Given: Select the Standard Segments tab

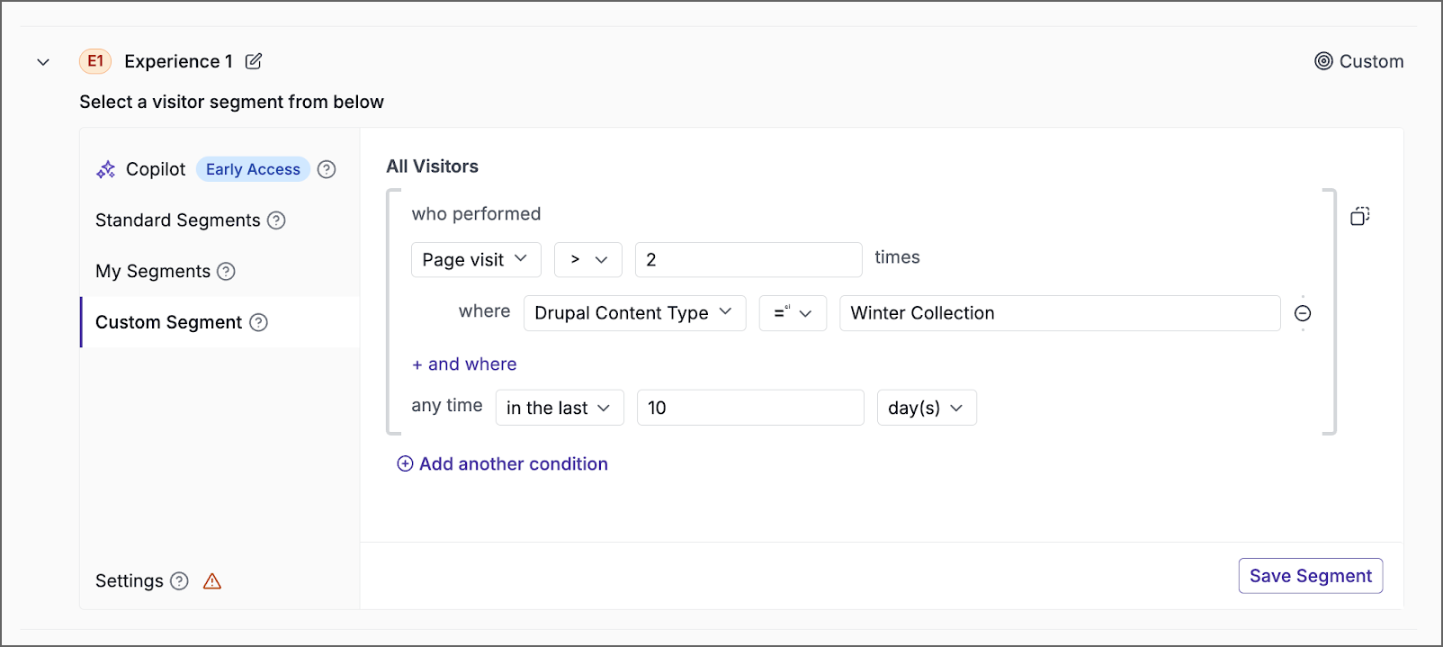Looking at the screenshot, I should click(x=178, y=220).
